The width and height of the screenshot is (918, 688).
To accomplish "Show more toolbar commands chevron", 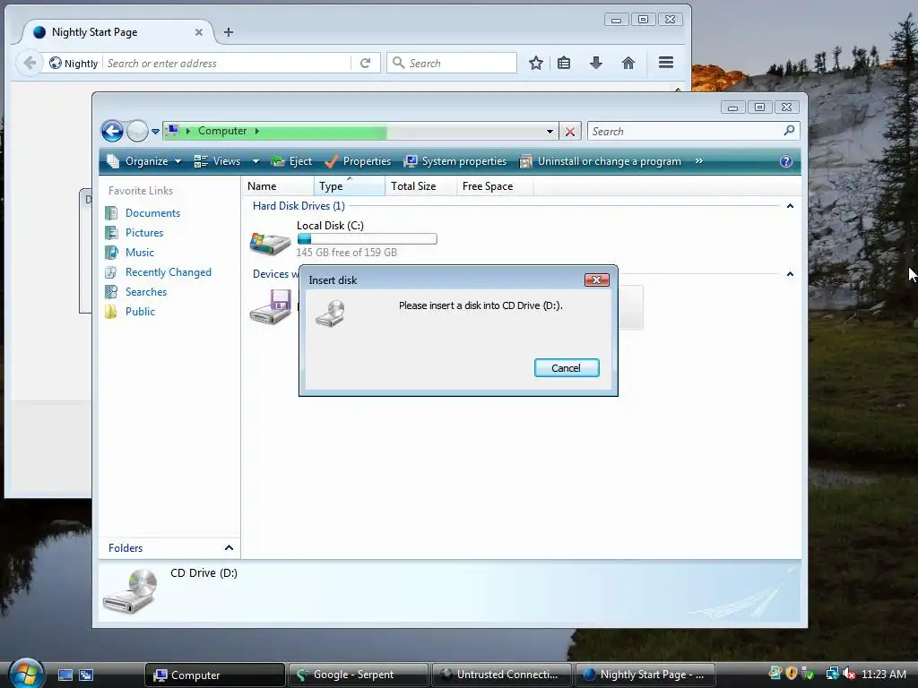I will point(698,161).
